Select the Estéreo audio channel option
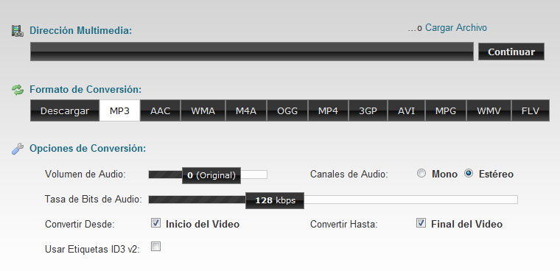The width and height of the screenshot is (560, 271). (468, 174)
